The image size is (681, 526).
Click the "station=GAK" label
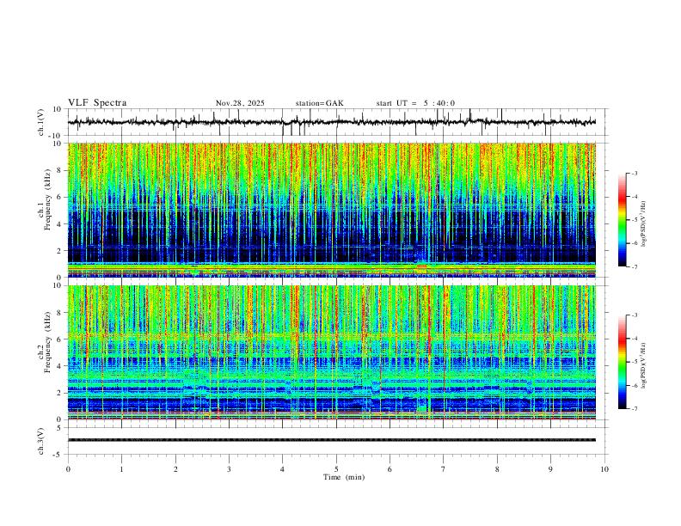[x=319, y=103]
